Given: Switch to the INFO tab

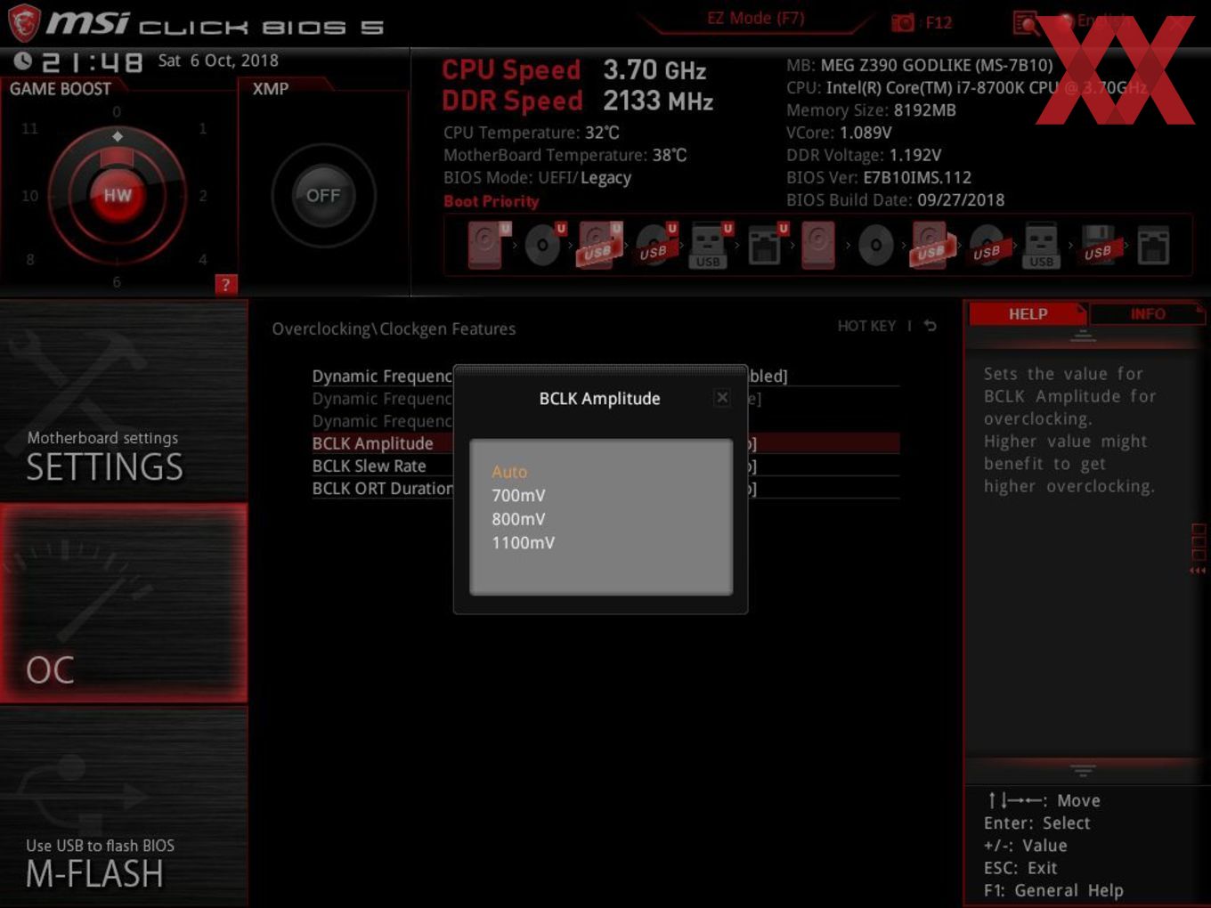Looking at the screenshot, I should point(1147,314).
